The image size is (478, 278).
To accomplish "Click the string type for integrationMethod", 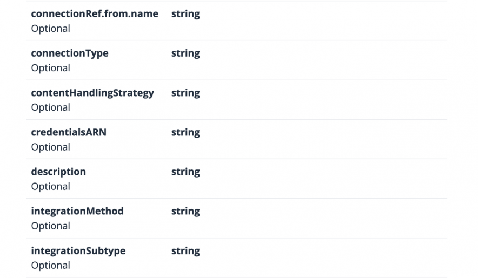I will coord(185,211).
